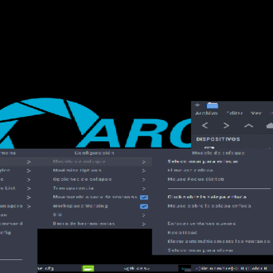Expand the Transparencia submenu

click(144, 188)
